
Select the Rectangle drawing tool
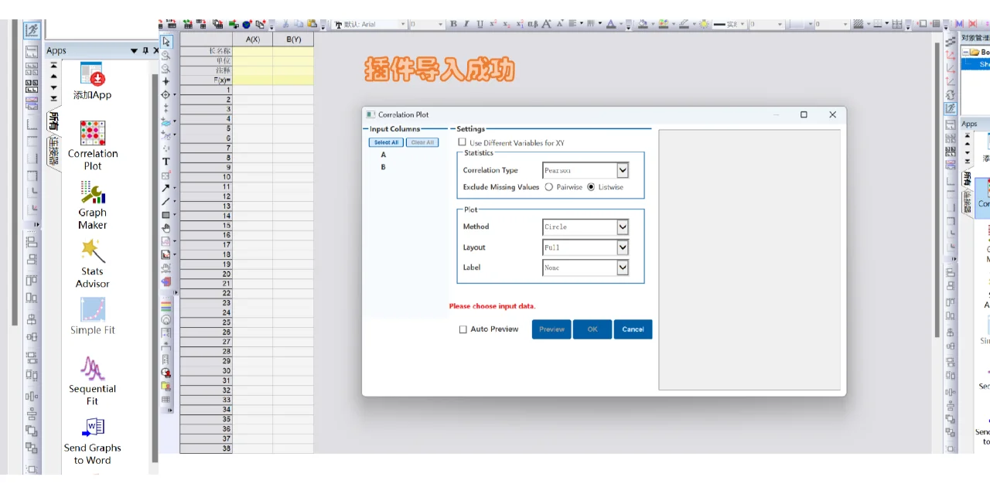click(166, 215)
